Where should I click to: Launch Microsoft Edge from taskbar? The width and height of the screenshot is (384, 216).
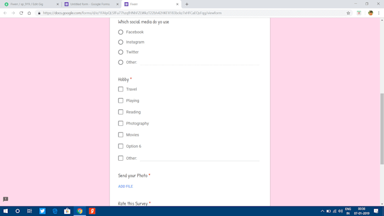(x=55, y=211)
